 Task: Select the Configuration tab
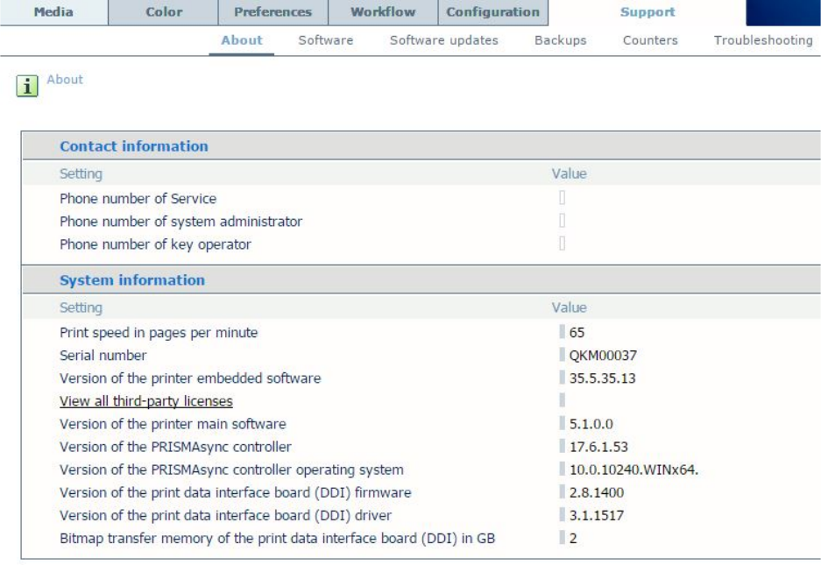pyautogui.click(x=492, y=12)
